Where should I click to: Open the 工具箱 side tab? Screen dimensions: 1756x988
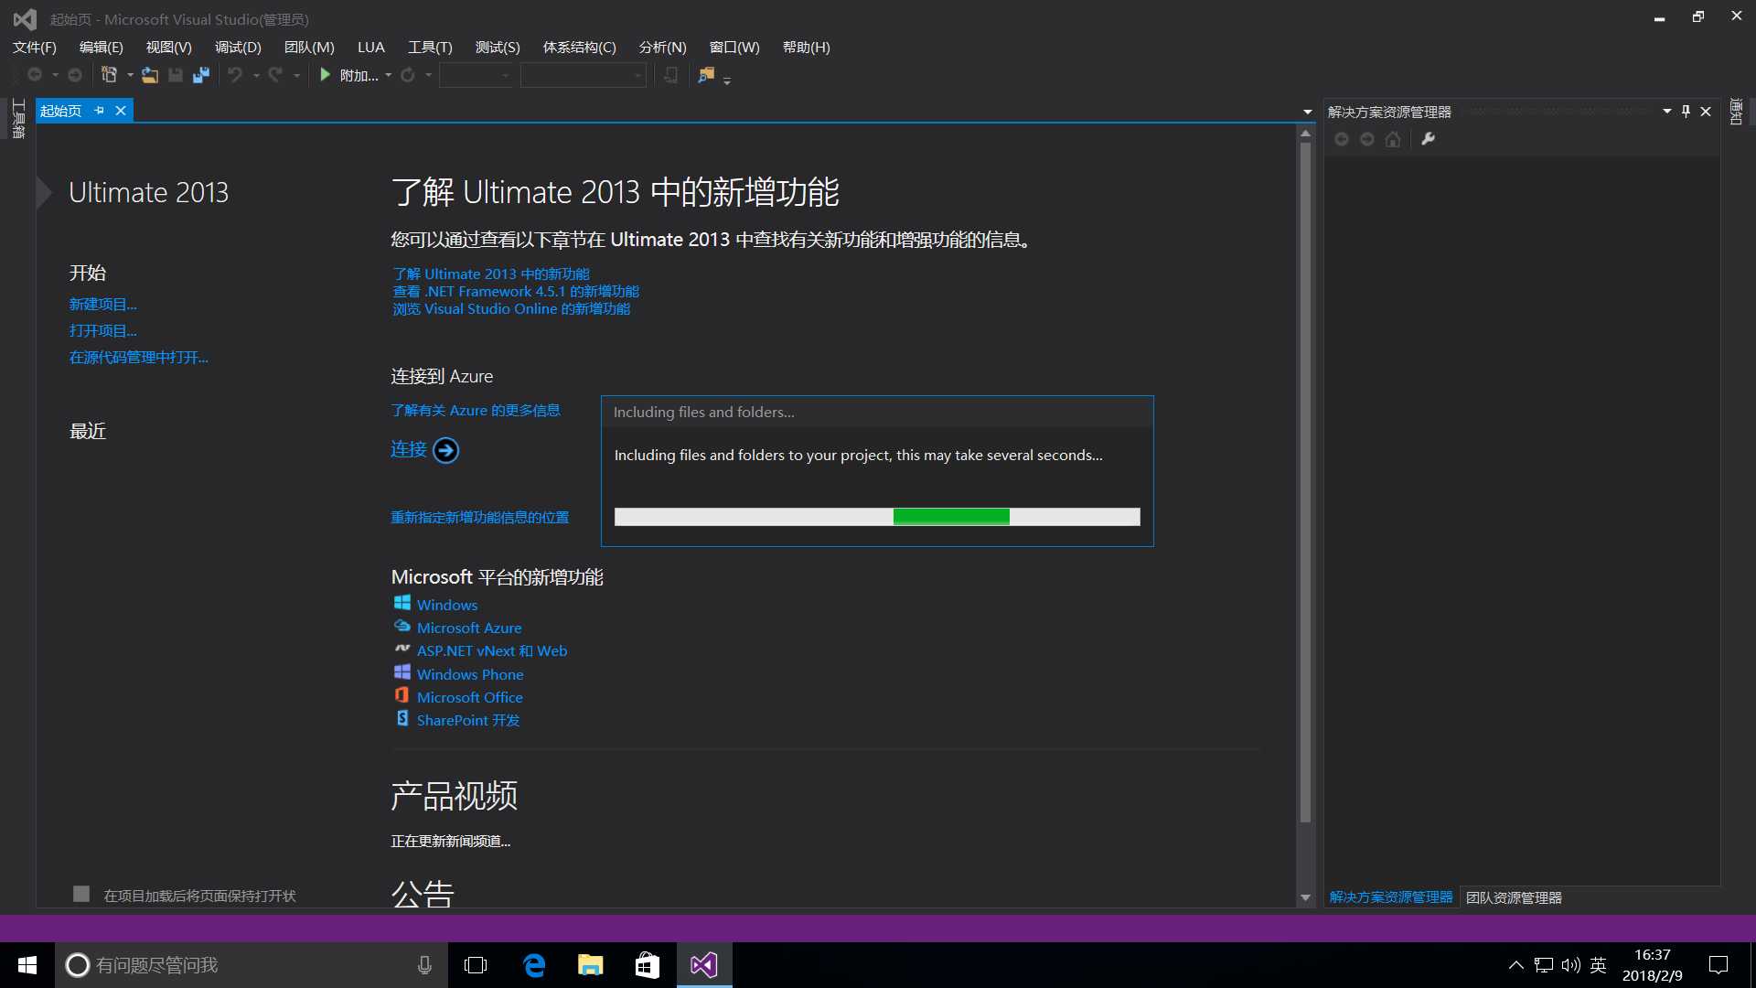coord(18,119)
